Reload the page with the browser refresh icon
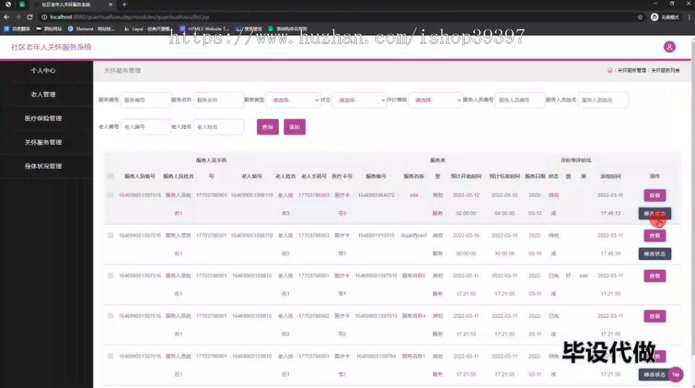The width and height of the screenshot is (695, 388). pyautogui.click(x=29, y=17)
